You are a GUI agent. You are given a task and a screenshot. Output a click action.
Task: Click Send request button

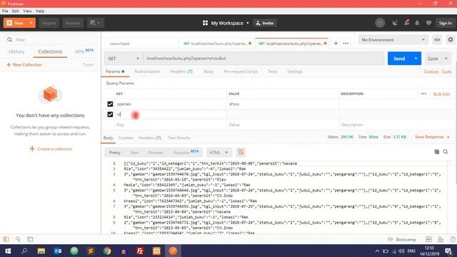pos(399,59)
